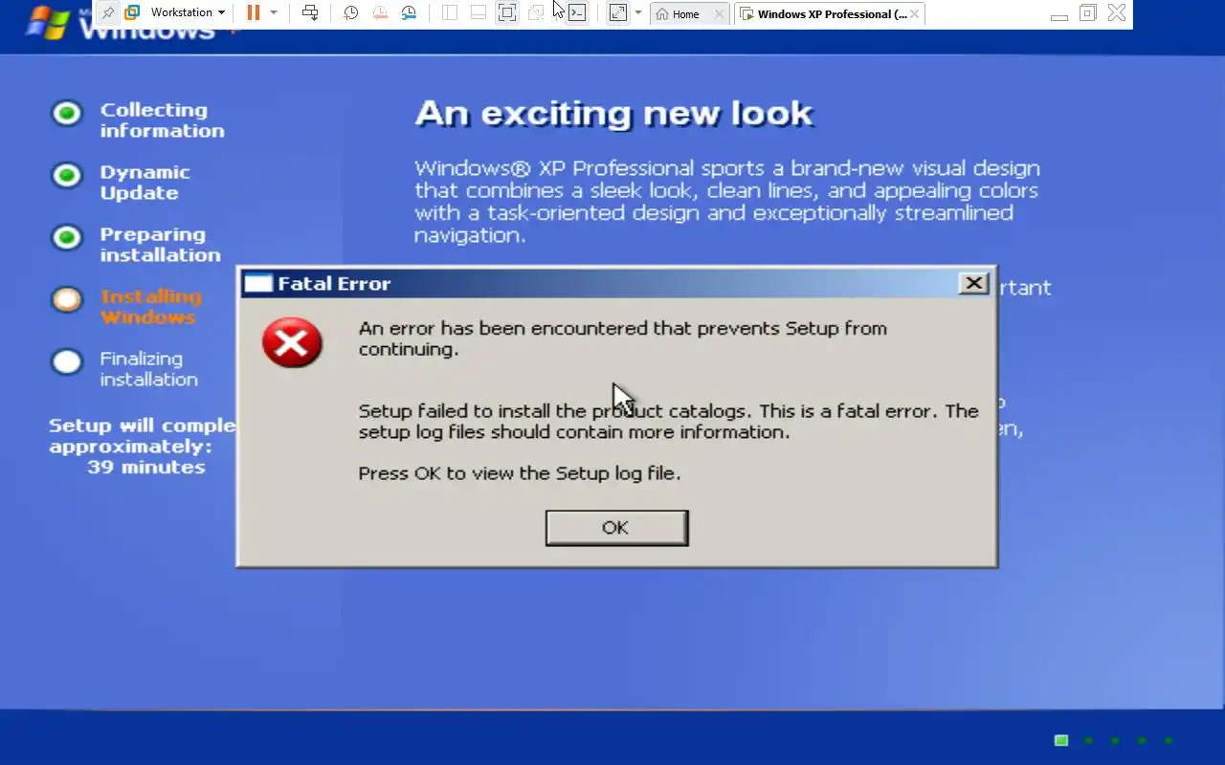Click the Unity mode icon
This screenshot has width=1225, height=765.
536,12
